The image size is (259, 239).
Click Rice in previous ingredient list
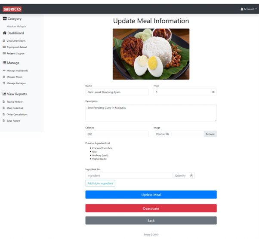[x=94, y=152]
